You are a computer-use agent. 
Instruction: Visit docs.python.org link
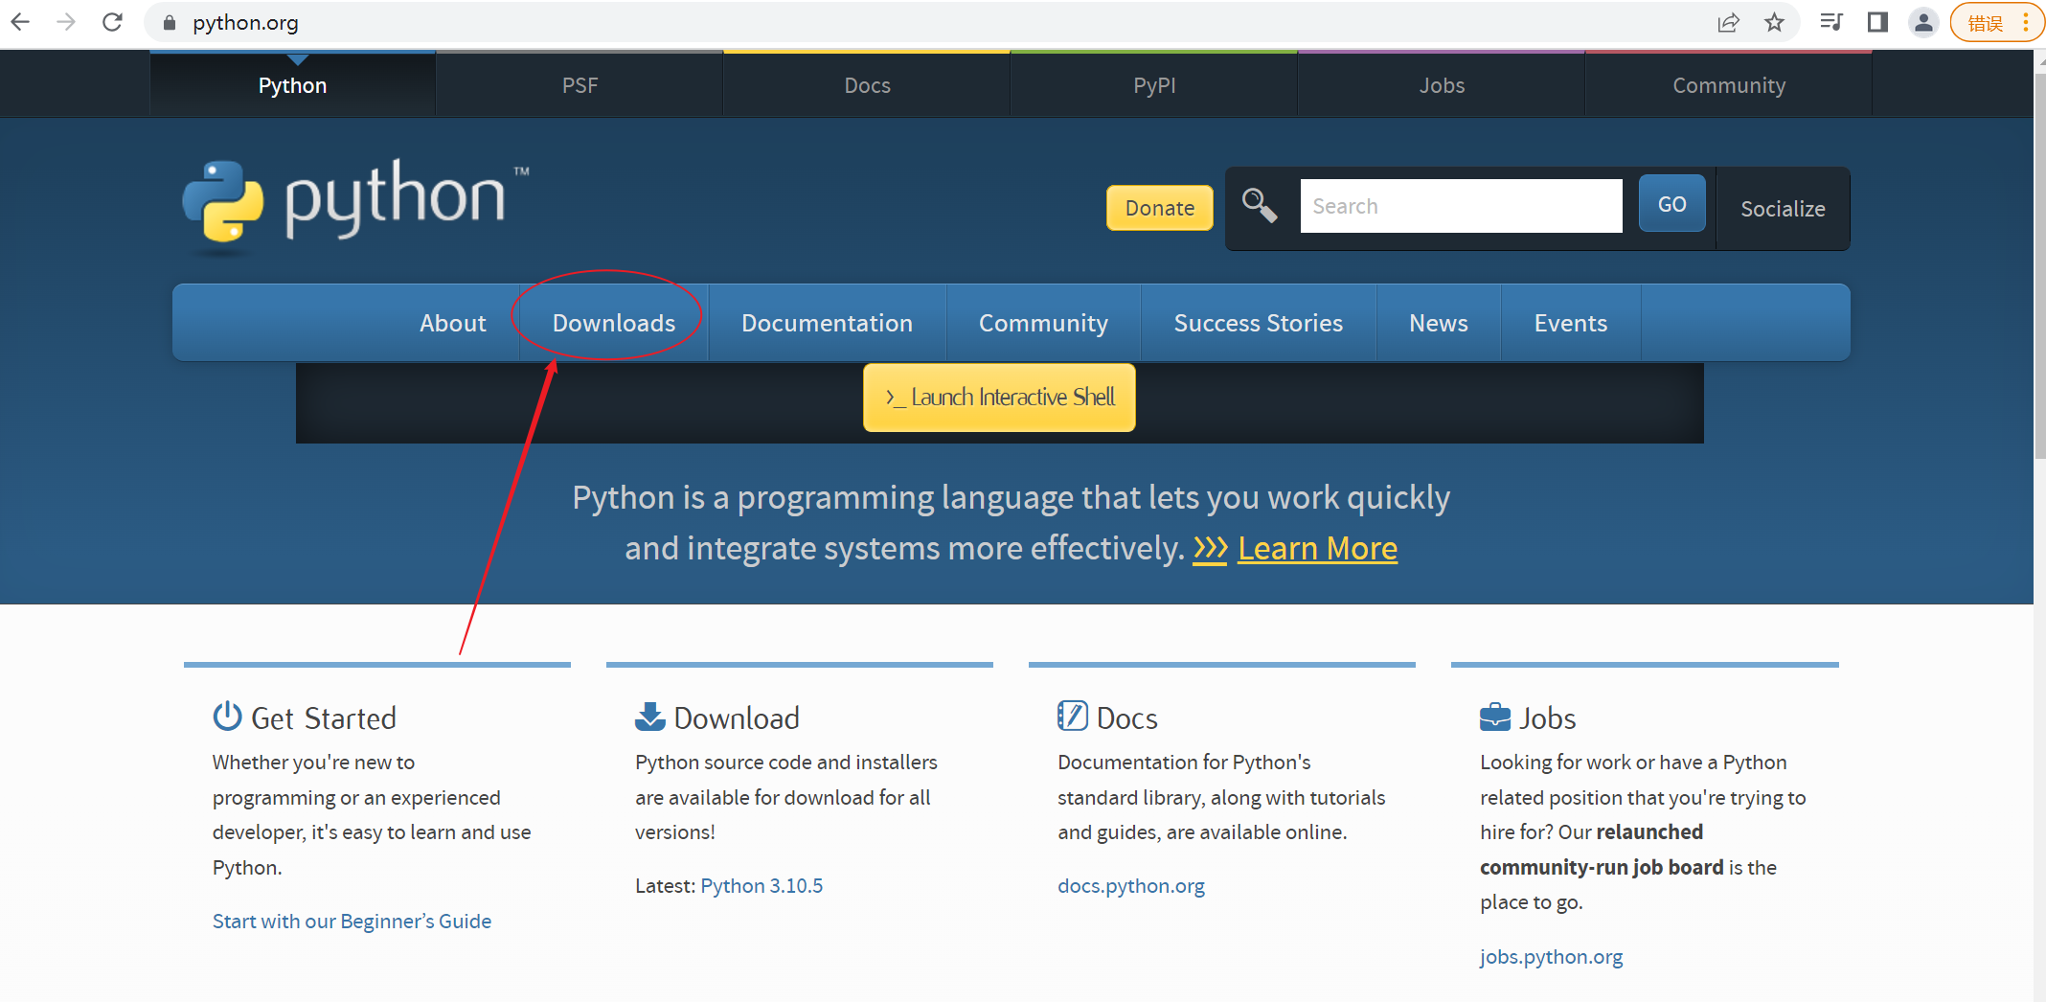click(x=1131, y=885)
